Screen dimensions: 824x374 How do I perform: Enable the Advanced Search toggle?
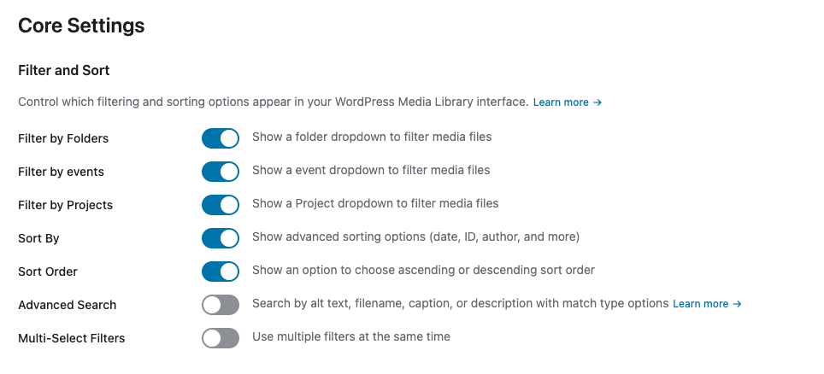[x=220, y=305]
